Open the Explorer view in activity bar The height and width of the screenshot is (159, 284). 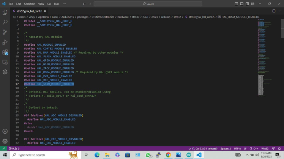click(x=5, y=12)
